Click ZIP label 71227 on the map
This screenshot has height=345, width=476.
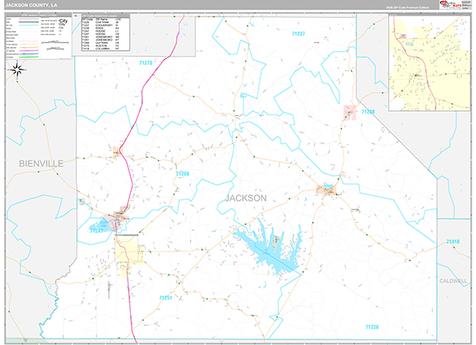click(298, 33)
